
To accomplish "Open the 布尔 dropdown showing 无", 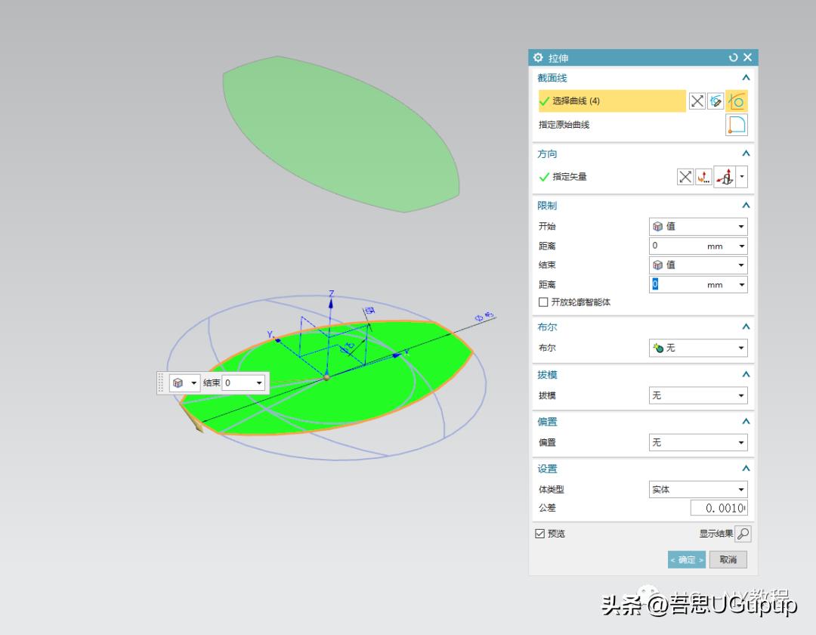I will 698,348.
